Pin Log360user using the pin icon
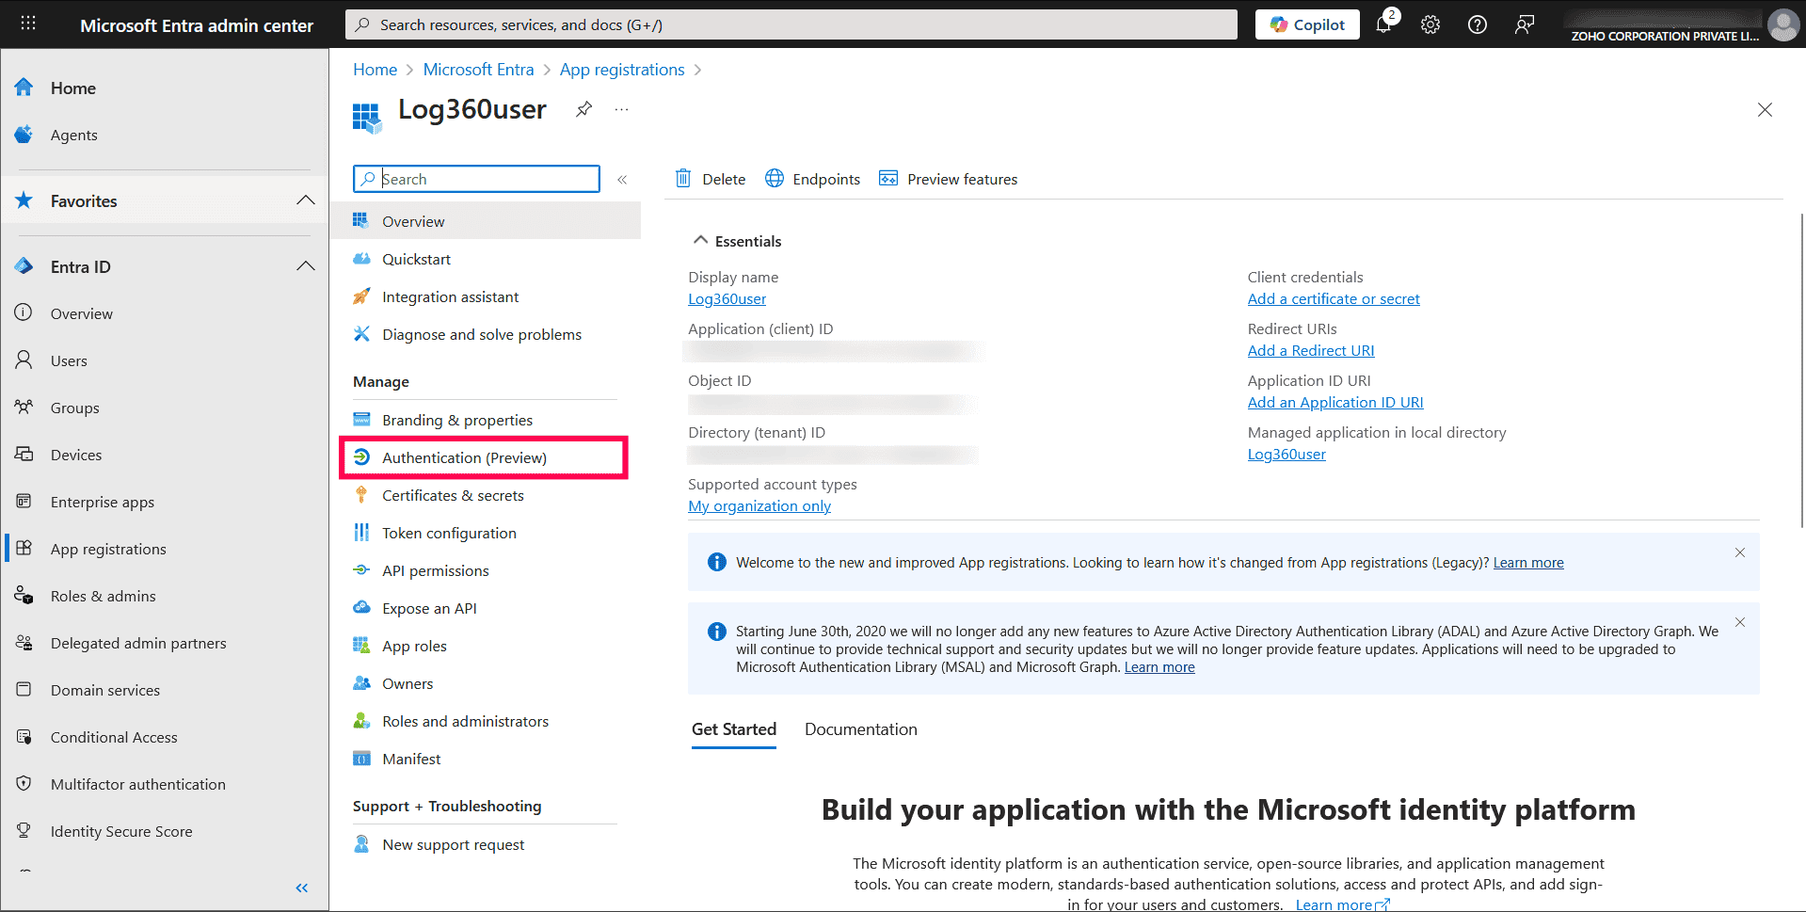The width and height of the screenshot is (1806, 912). tap(583, 109)
